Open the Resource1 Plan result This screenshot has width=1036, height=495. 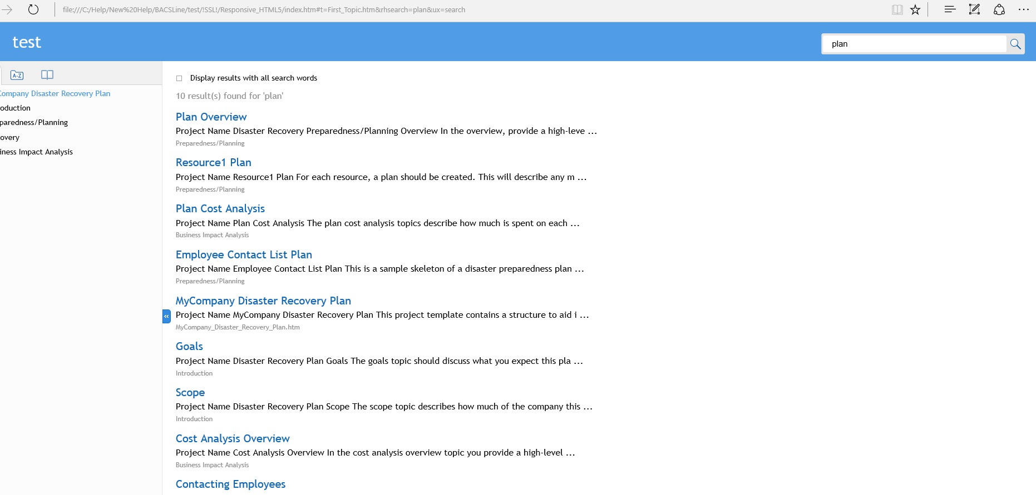tap(214, 162)
